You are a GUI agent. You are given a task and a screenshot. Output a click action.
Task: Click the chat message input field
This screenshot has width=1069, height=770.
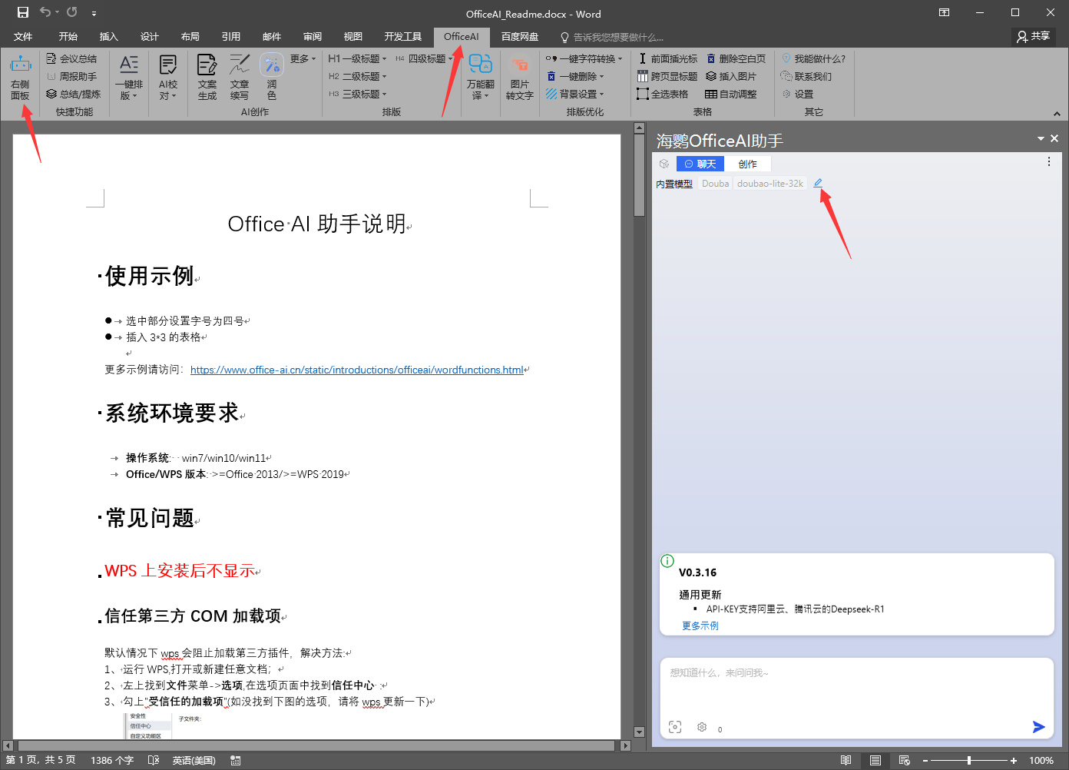856,688
